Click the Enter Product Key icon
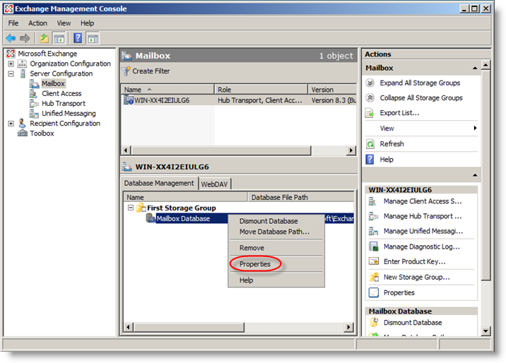The image size is (506, 363). (374, 261)
